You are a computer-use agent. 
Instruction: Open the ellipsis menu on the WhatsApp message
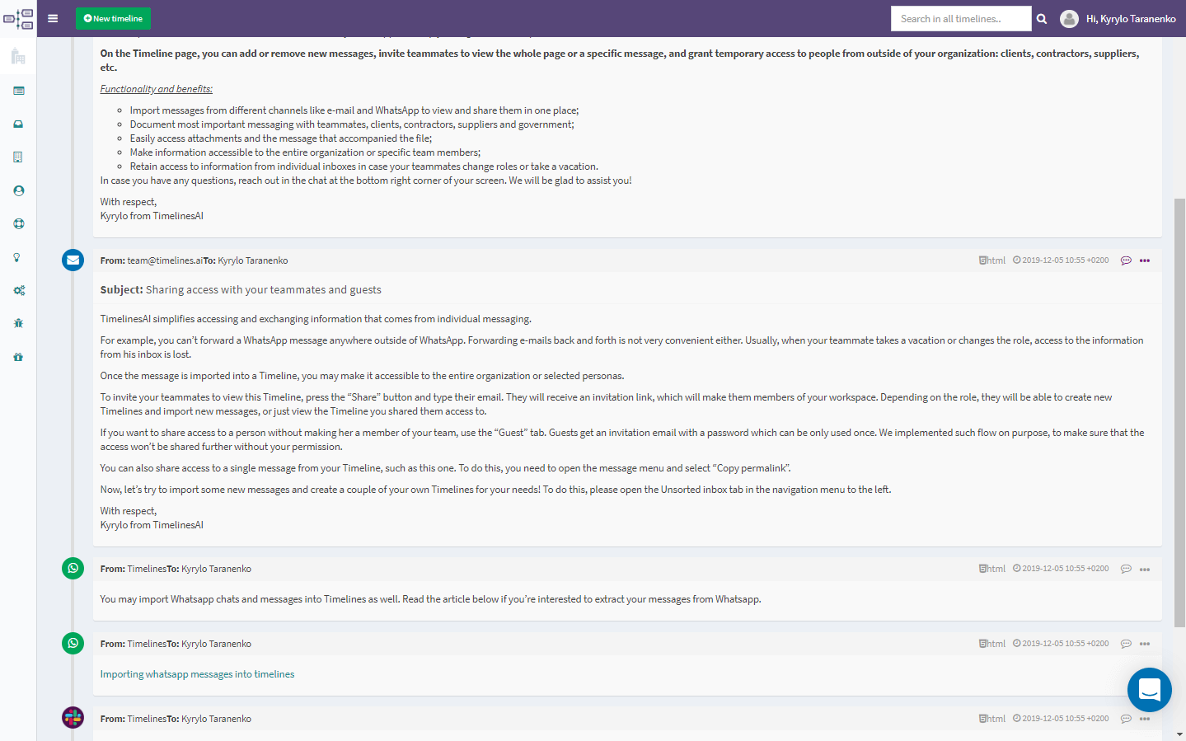[1145, 568]
